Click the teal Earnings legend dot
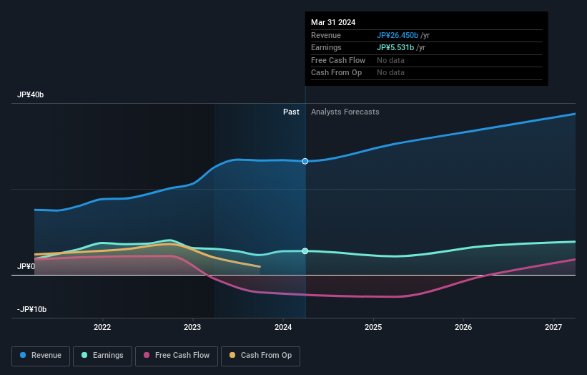The height and width of the screenshot is (375, 587). click(x=84, y=355)
